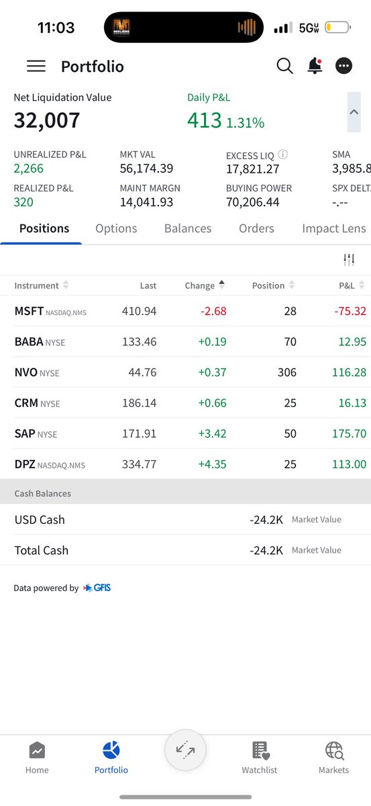Sort by P&L column arrows
Screen dimensions: 371x806
(362, 285)
